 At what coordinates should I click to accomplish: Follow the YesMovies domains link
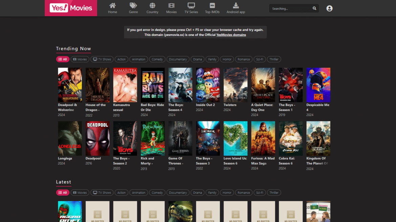click(x=231, y=35)
